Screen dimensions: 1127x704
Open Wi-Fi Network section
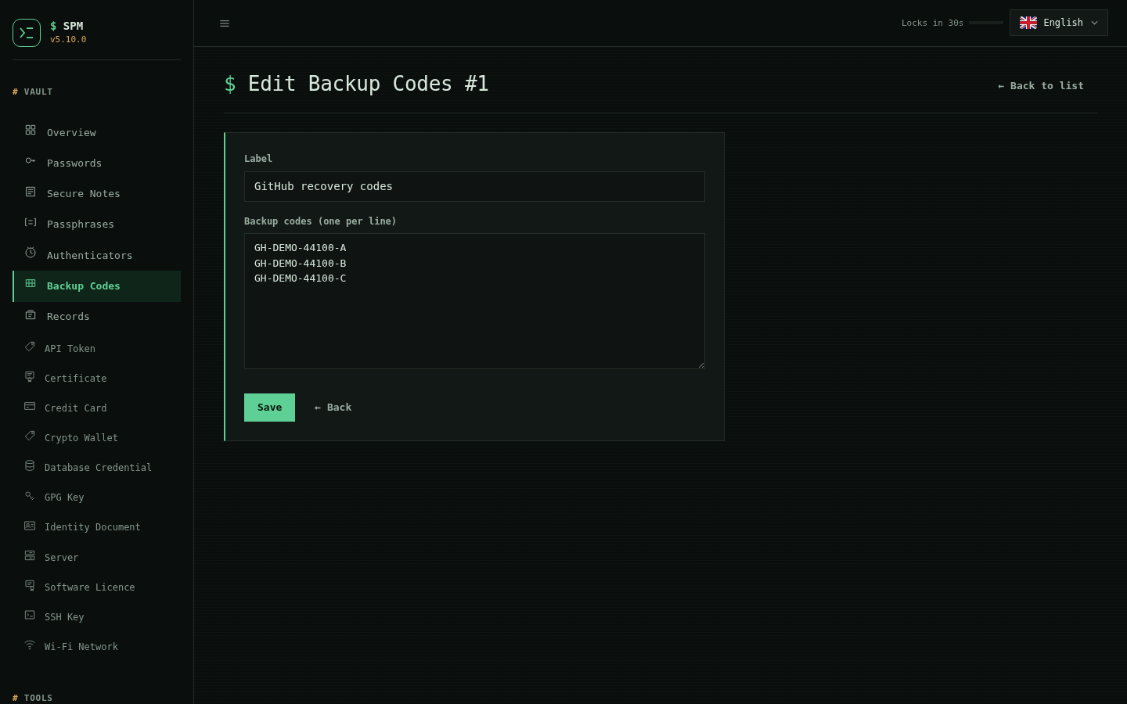[x=97, y=646]
